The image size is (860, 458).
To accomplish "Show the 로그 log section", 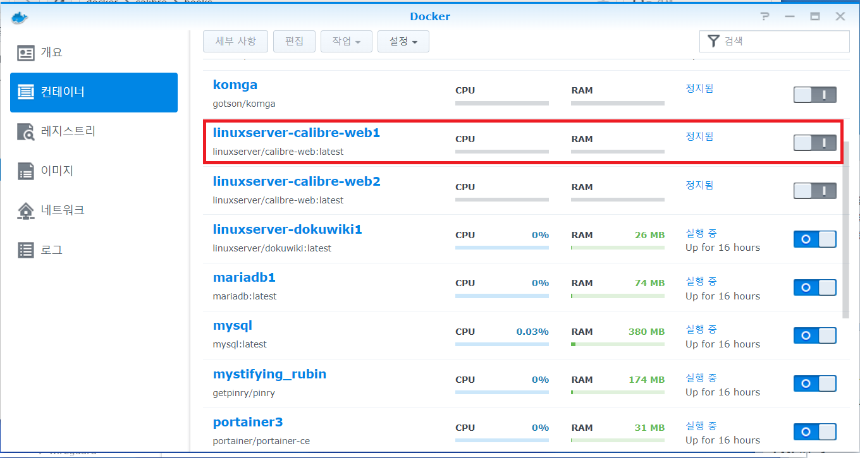I will click(94, 250).
